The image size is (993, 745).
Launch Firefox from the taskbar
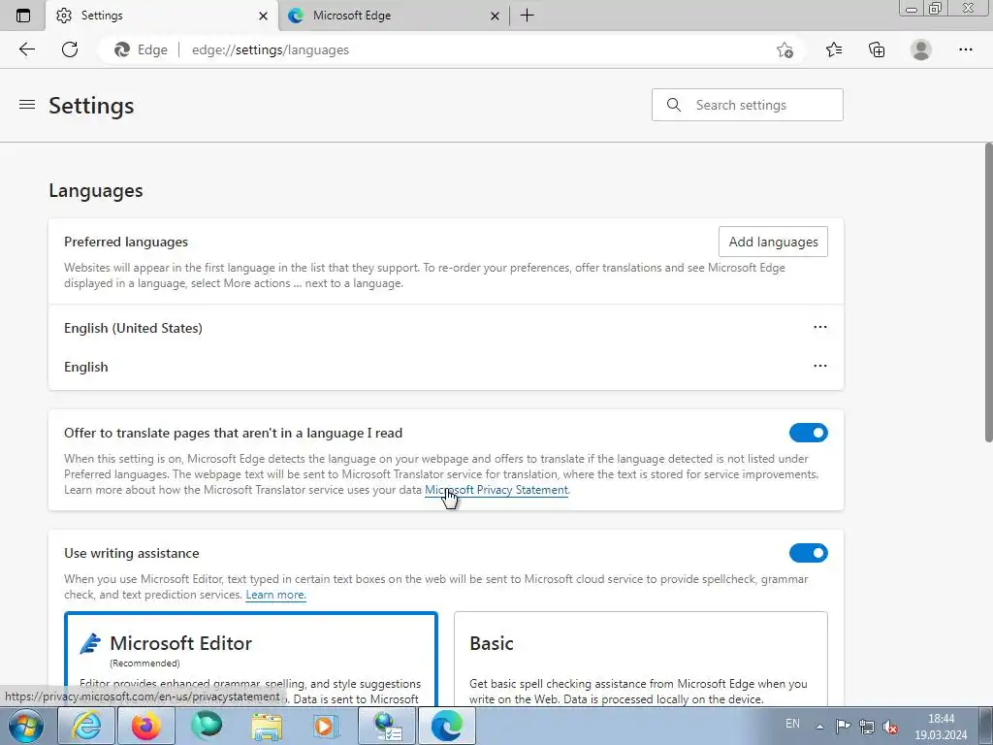146,726
